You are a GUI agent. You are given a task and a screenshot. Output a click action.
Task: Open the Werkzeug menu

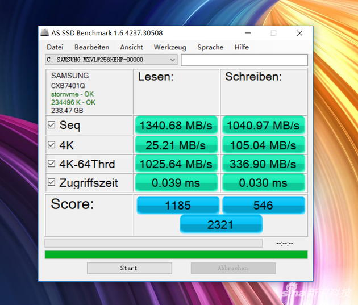(170, 47)
